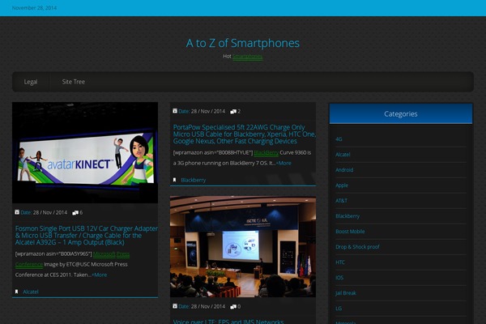486x324 pixels.
Task: Select the Jail Break category
Action: 346,293
